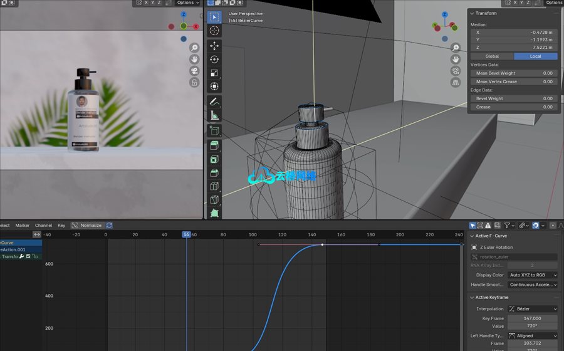564x351 pixels.
Task: Click pan hand icon in right viewport
Action: [x=456, y=59]
